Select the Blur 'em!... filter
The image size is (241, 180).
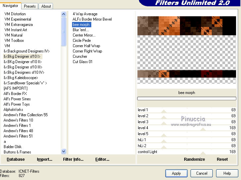pyautogui.click(x=81, y=30)
